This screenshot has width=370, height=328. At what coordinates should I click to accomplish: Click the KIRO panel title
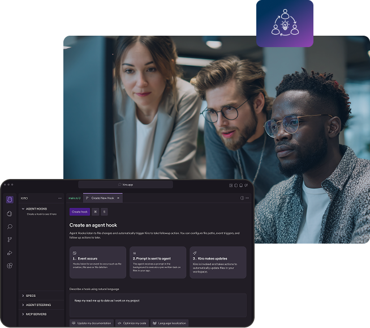click(24, 198)
